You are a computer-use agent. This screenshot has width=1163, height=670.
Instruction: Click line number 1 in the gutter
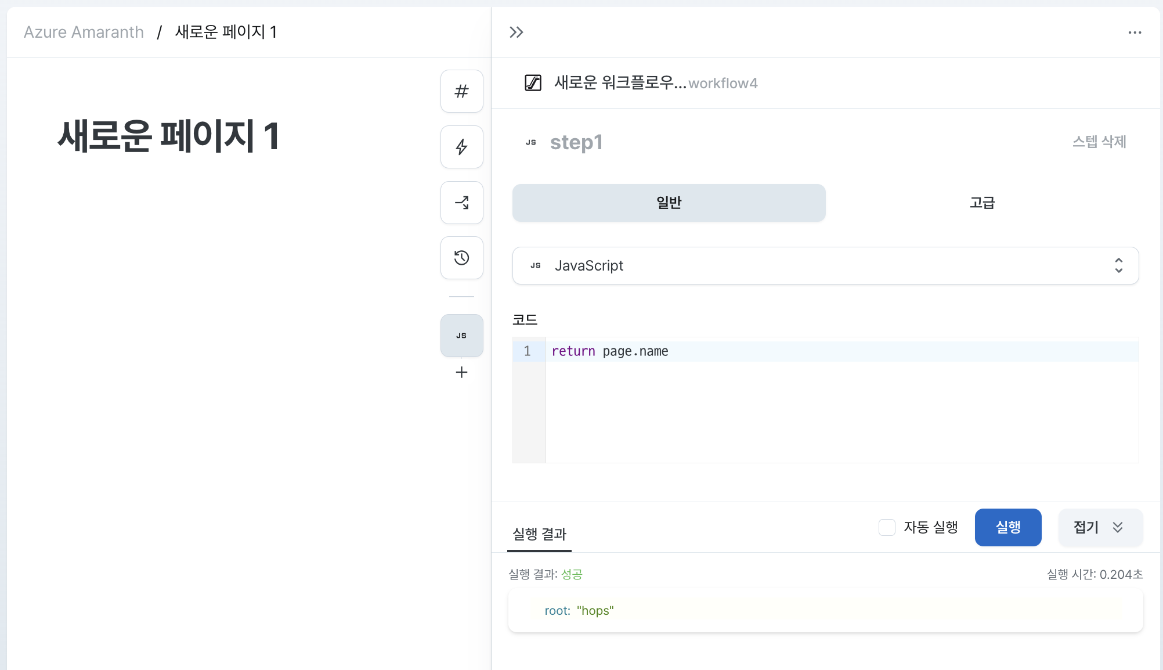tap(527, 351)
